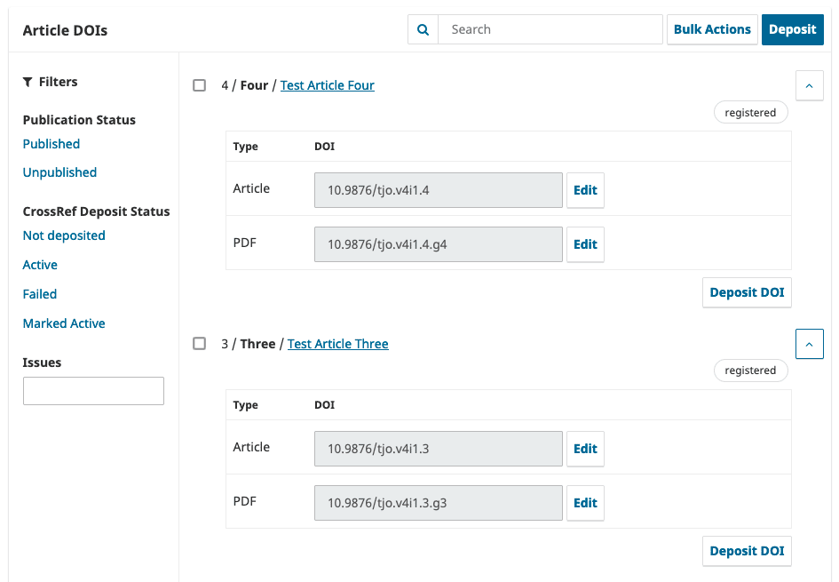Deposit DOI for Test Article Four

tap(747, 291)
